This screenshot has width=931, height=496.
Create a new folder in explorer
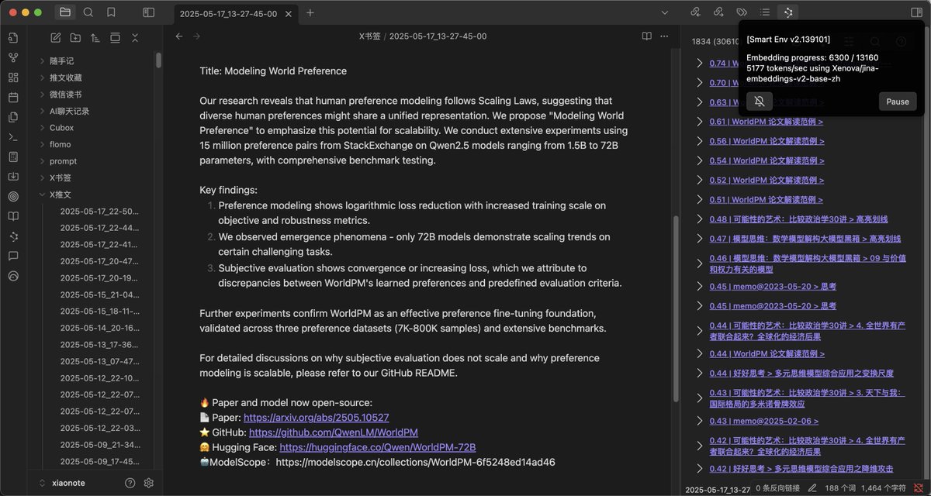[x=75, y=38]
